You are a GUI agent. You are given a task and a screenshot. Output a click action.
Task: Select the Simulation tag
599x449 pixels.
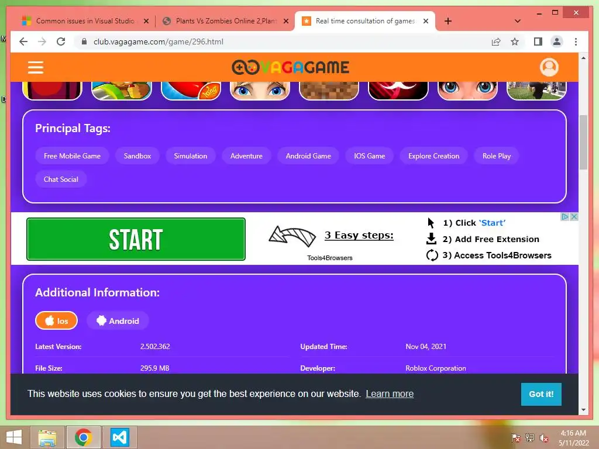[191, 156]
